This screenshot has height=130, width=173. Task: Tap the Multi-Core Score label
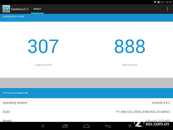coord(130,65)
